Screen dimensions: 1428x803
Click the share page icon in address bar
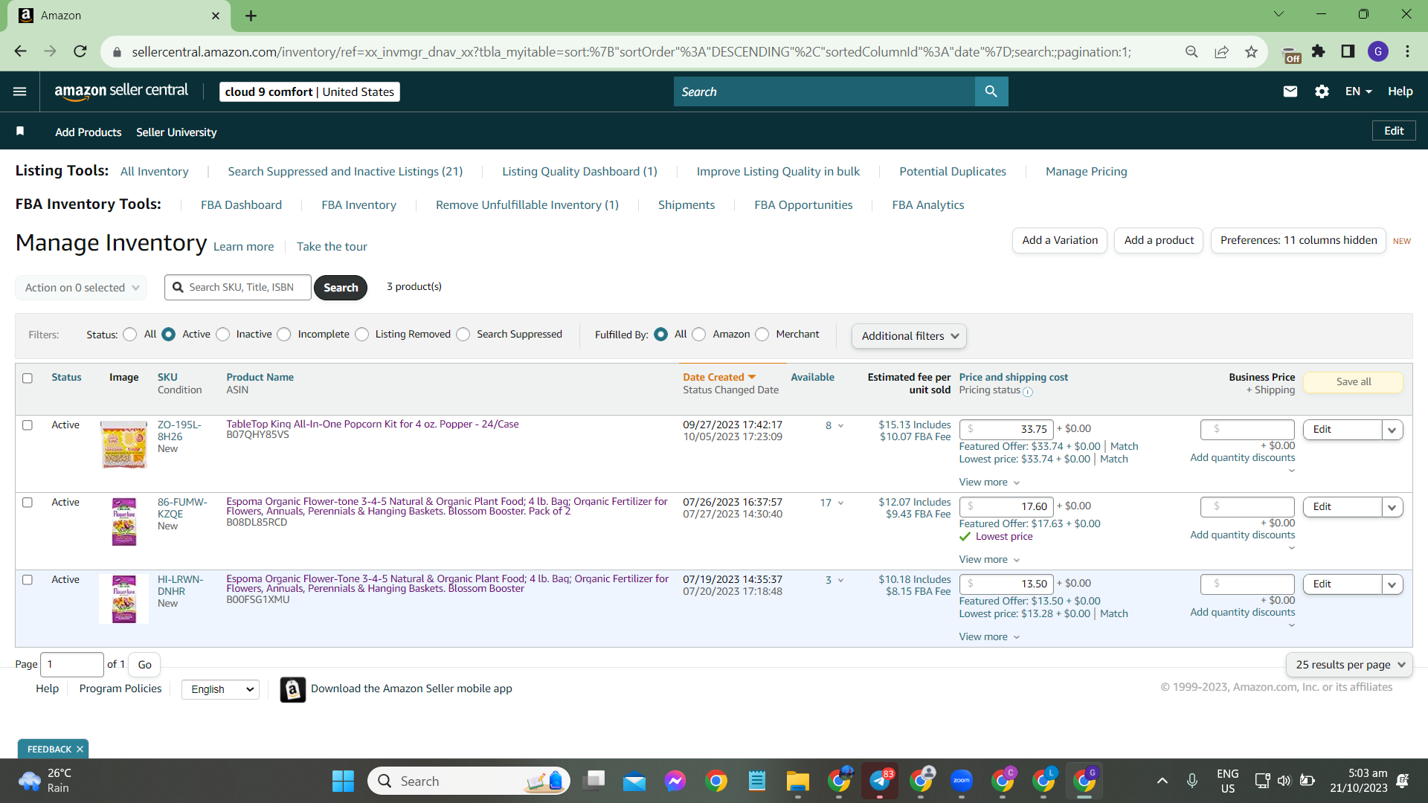(x=1221, y=51)
